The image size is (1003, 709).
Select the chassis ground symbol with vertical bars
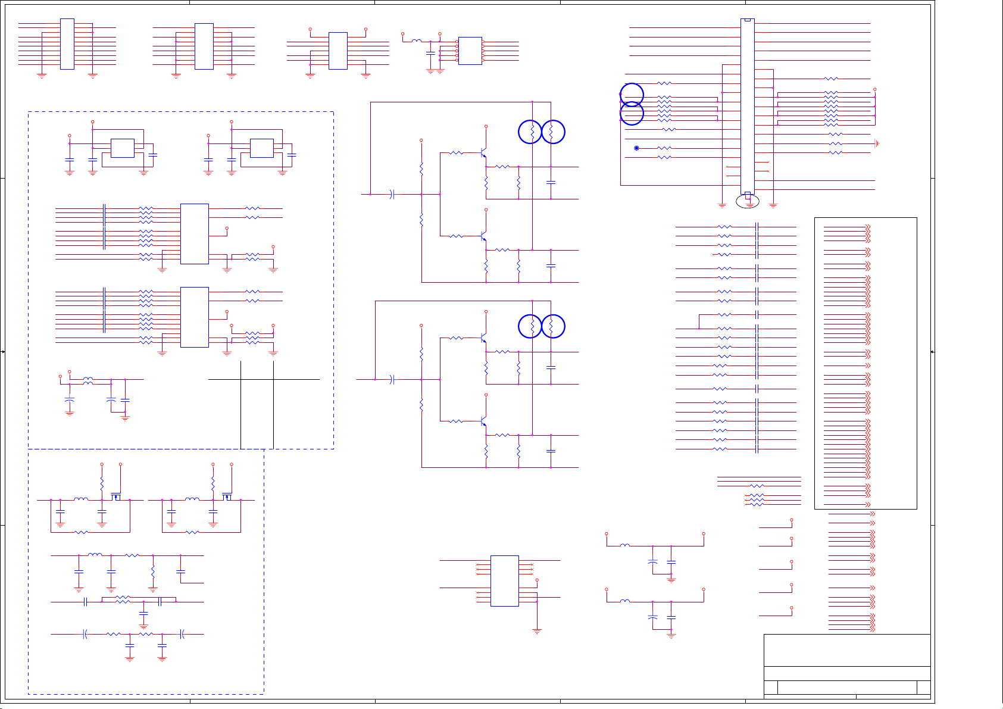click(x=876, y=143)
